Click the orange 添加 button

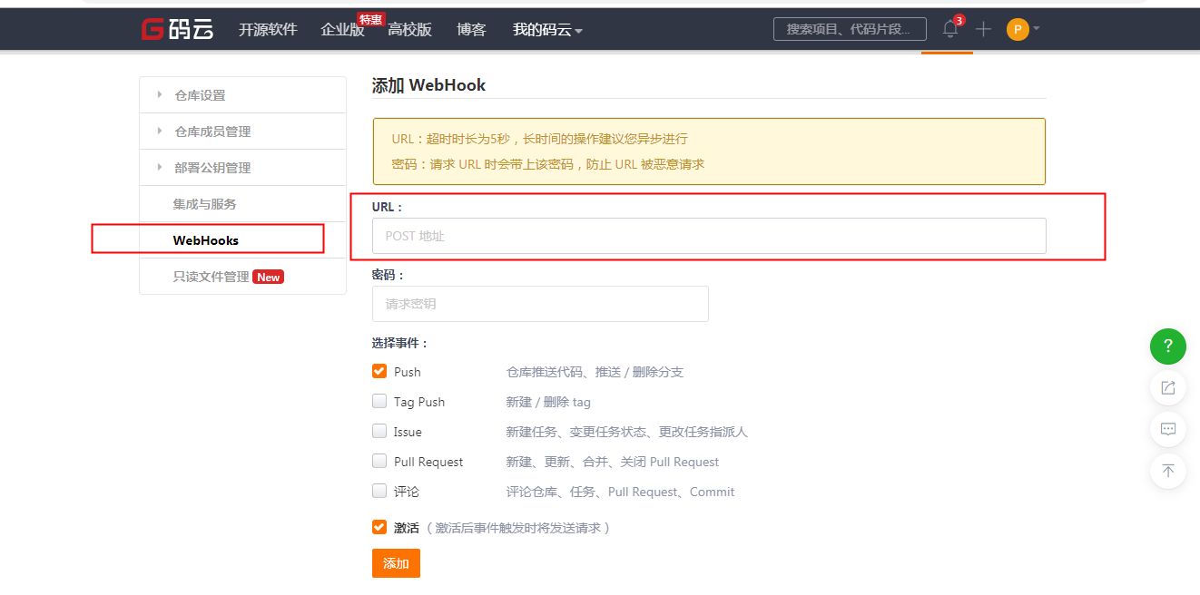396,563
